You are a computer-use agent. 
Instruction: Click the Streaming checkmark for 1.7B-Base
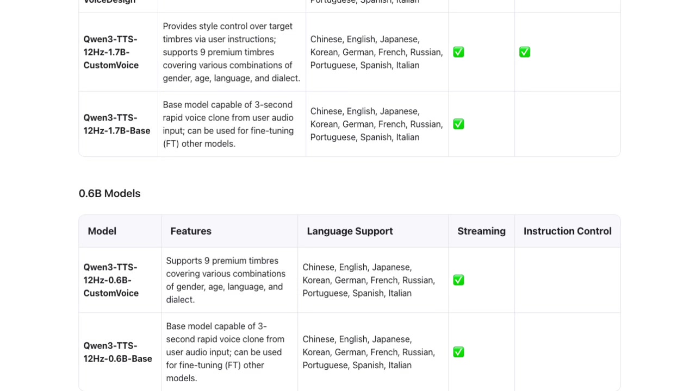[458, 124]
